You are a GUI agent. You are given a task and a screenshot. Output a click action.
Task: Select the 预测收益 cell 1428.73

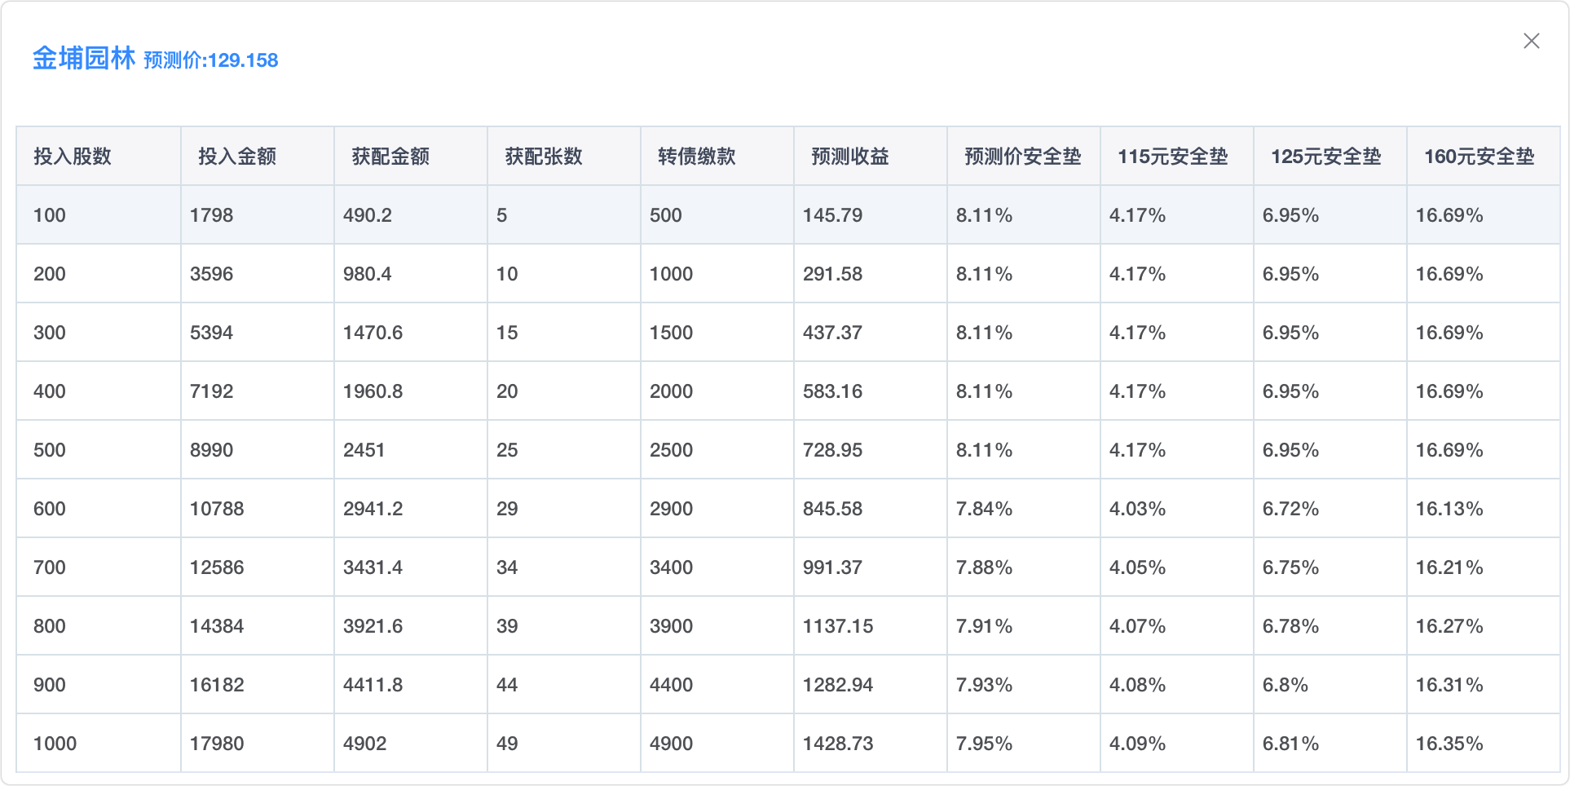click(837, 744)
